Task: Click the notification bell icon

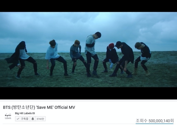Action: tap(33, 119)
